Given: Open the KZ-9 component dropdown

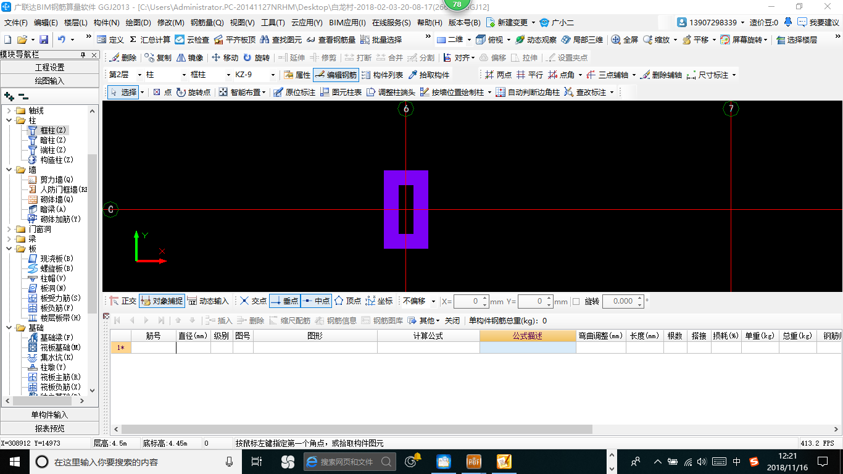Looking at the screenshot, I should coord(272,75).
